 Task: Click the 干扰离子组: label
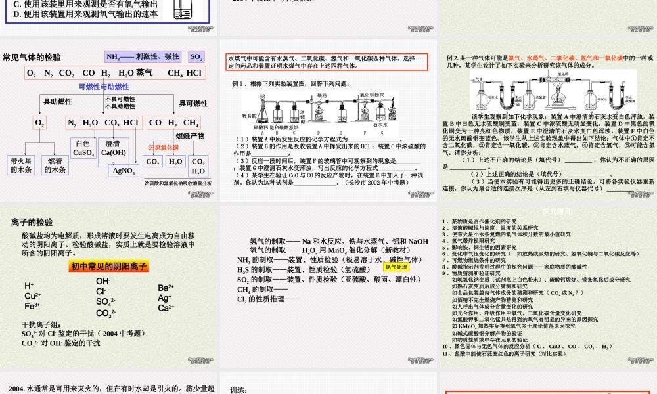41,324
